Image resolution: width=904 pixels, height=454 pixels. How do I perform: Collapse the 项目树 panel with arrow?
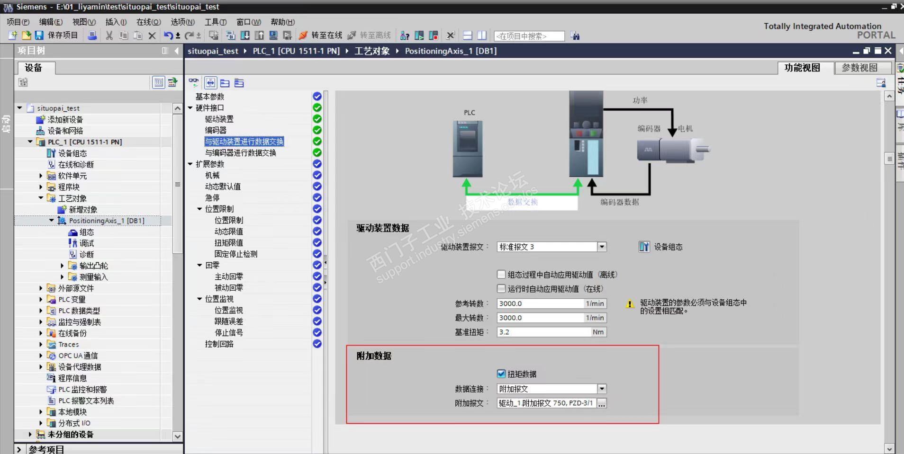pos(177,51)
